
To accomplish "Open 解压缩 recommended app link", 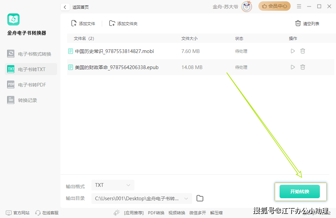I will (x=216, y=213).
